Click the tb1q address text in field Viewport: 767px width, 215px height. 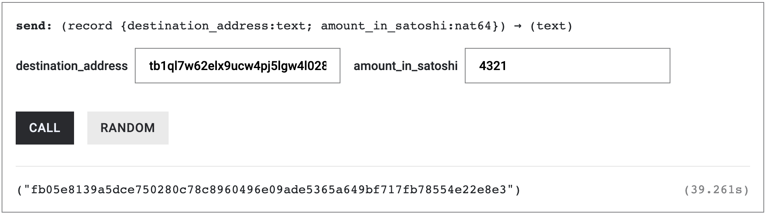(237, 66)
